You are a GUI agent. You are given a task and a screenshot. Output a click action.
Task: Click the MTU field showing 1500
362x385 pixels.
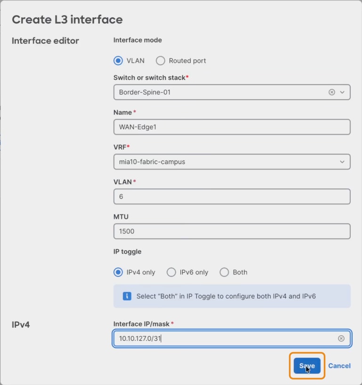(232, 231)
